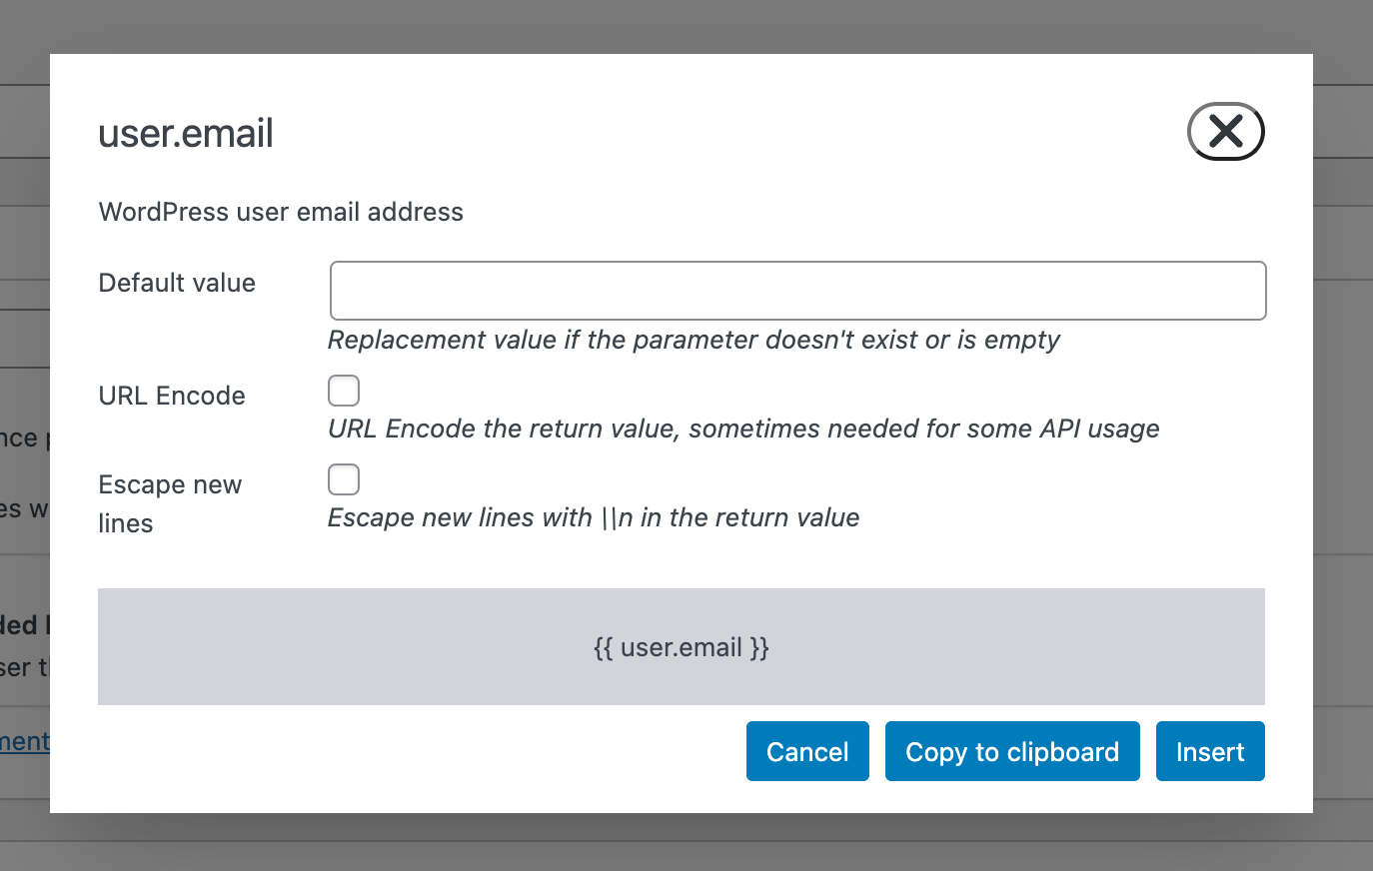This screenshot has width=1373, height=871.
Task: Turn on escaping new lines with ||n
Action: pyautogui.click(x=343, y=479)
